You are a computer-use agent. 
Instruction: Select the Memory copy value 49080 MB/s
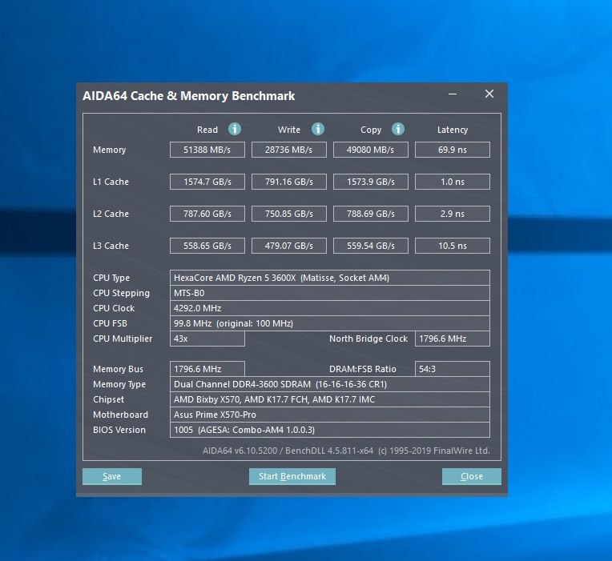click(370, 150)
